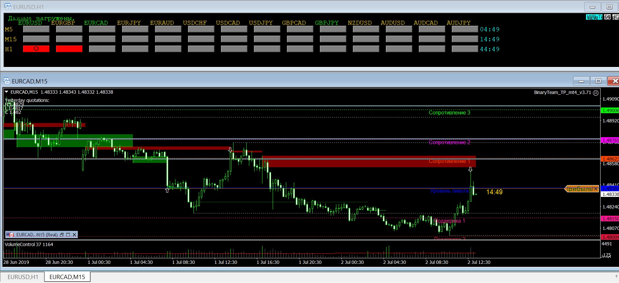This screenshot has width=619, height=283.
Task: Click the M5 signal cell under USDCAD
Action: (x=234, y=29)
